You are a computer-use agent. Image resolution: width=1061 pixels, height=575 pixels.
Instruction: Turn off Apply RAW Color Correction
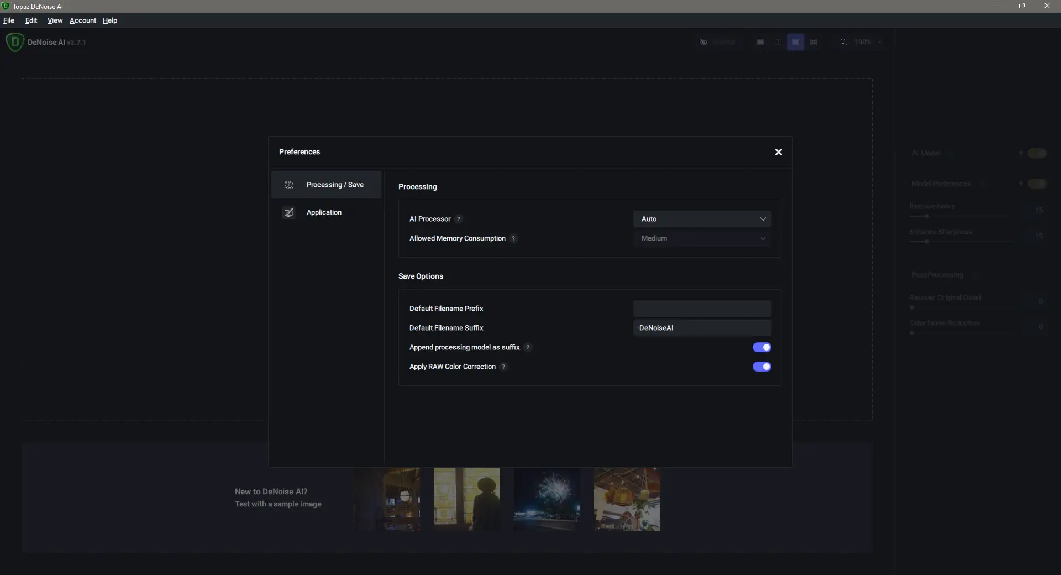[x=761, y=367]
